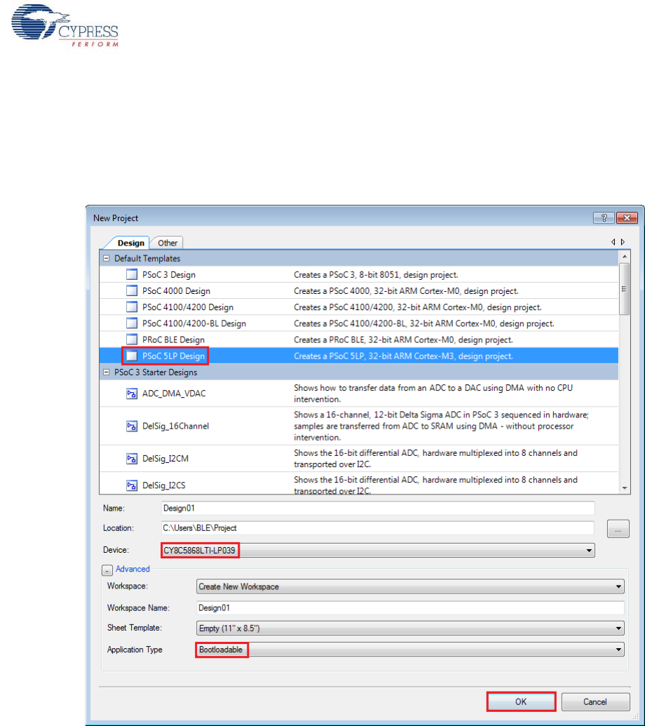Click the Advanced link label
Viewport: 645px width, 726px height.
(133, 569)
